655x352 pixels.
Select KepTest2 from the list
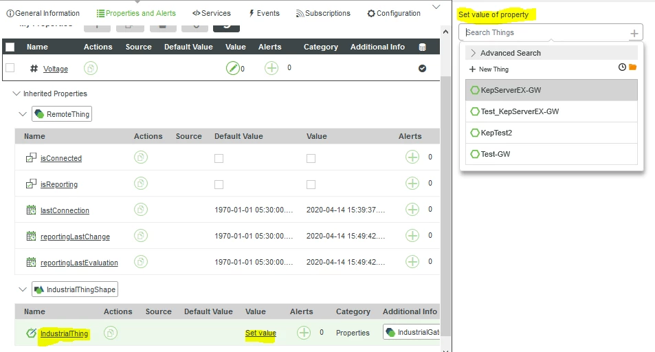551,133
